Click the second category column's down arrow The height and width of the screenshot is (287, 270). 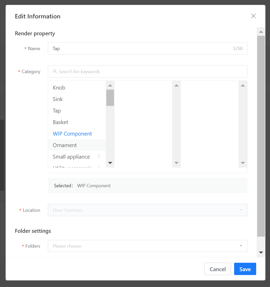coord(176,163)
